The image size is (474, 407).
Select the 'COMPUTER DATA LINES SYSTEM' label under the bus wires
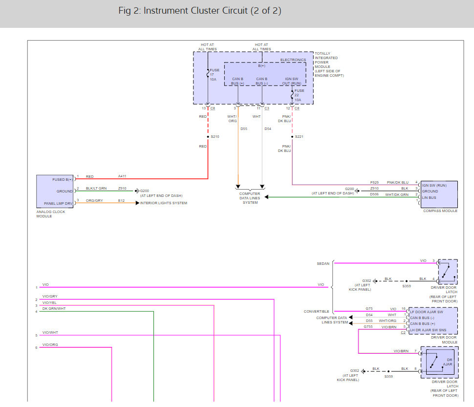250,198
